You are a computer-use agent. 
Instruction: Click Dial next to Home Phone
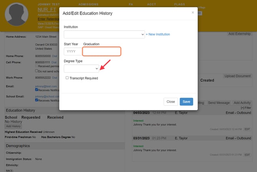(54, 56)
